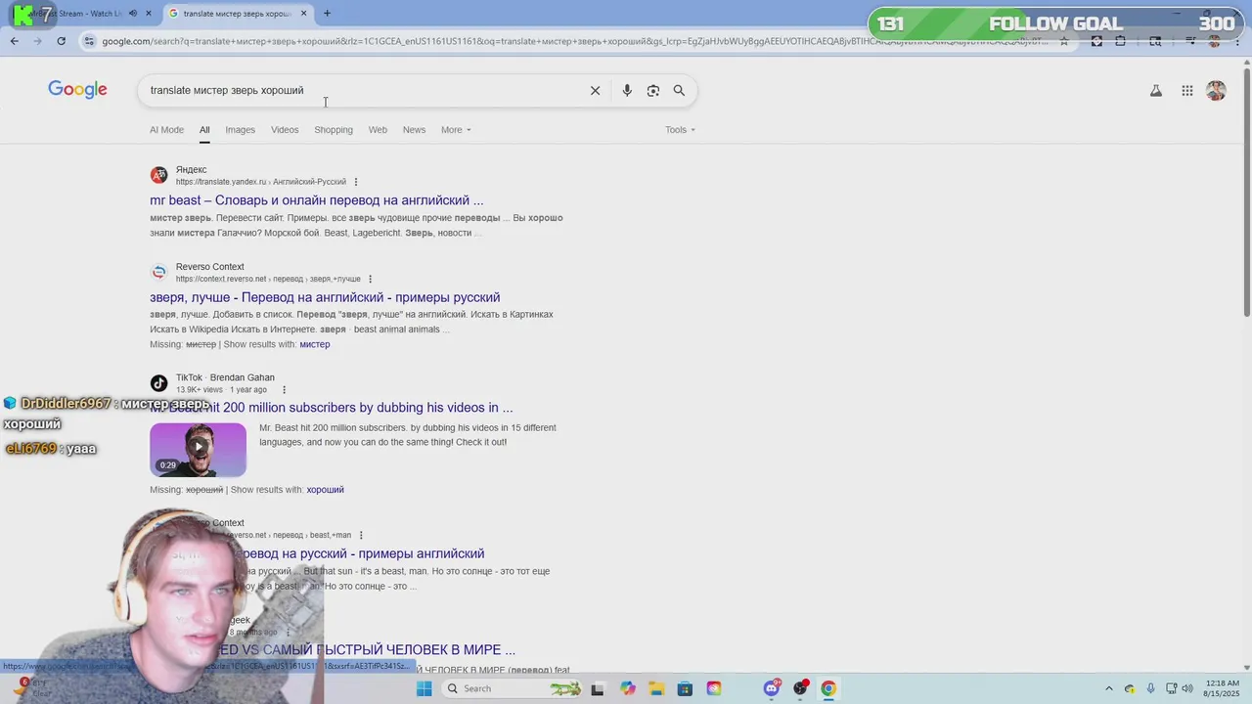Go to Google home via the logo
The height and width of the screenshot is (704, 1252).
pos(77,90)
